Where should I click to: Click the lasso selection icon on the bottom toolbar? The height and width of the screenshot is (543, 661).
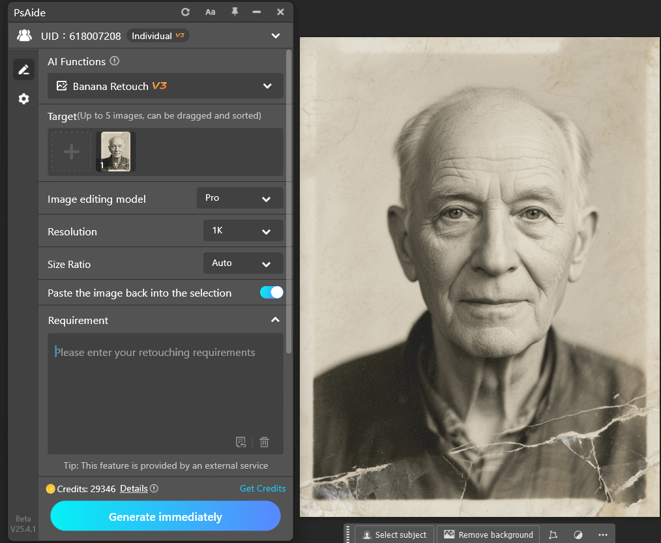coord(553,534)
